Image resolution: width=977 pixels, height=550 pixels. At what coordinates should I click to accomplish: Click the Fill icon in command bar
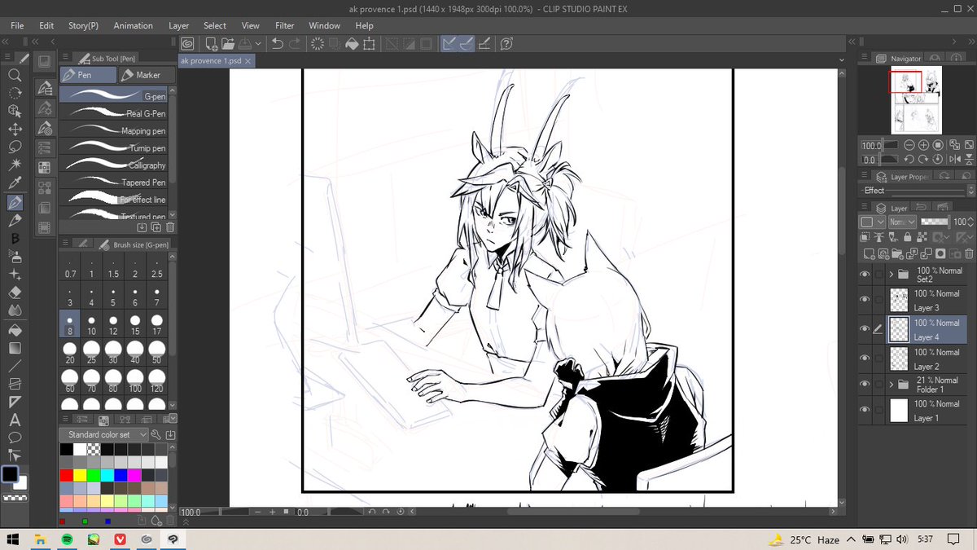tap(352, 44)
